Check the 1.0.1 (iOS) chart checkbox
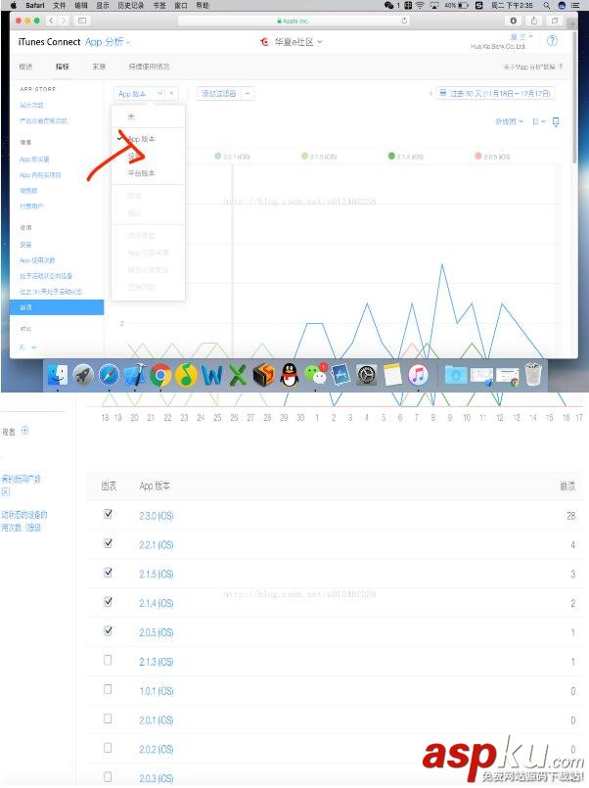This screenshot has width=589, height=788. pyautogui.click(x=108, y=689)
